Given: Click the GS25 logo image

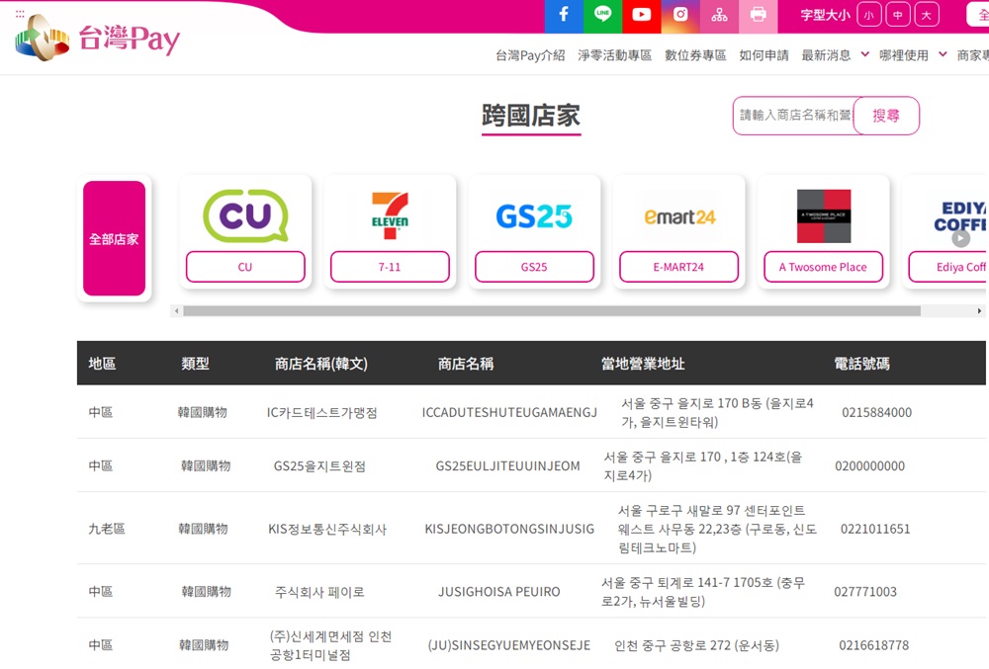Looking at the screenshot, I should click(534, 216).
